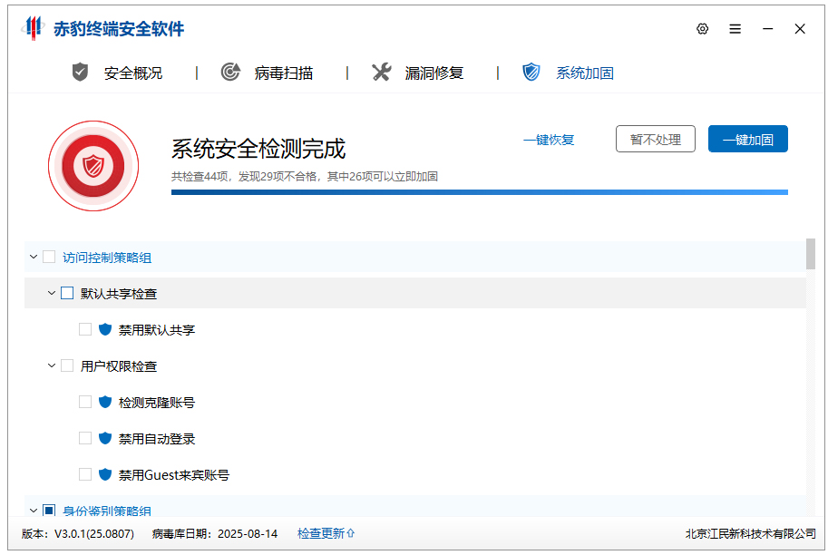Collapse the 默认共享检查 section
The image size is (828, 555).
[51, 293]
